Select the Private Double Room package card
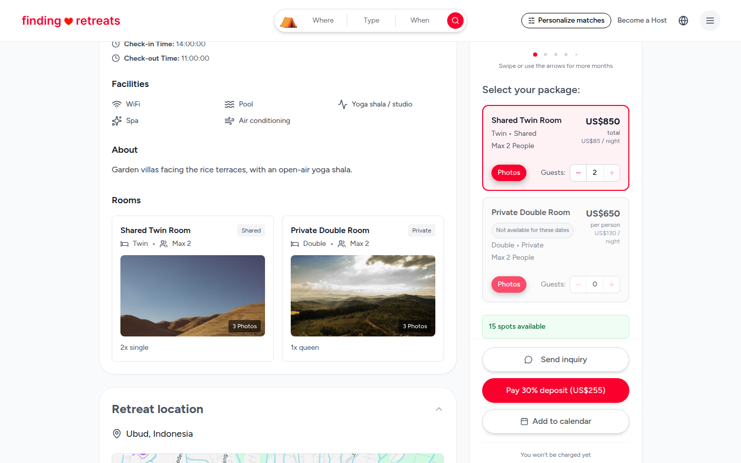The image size is (741, 463). (x=556, y=250)
